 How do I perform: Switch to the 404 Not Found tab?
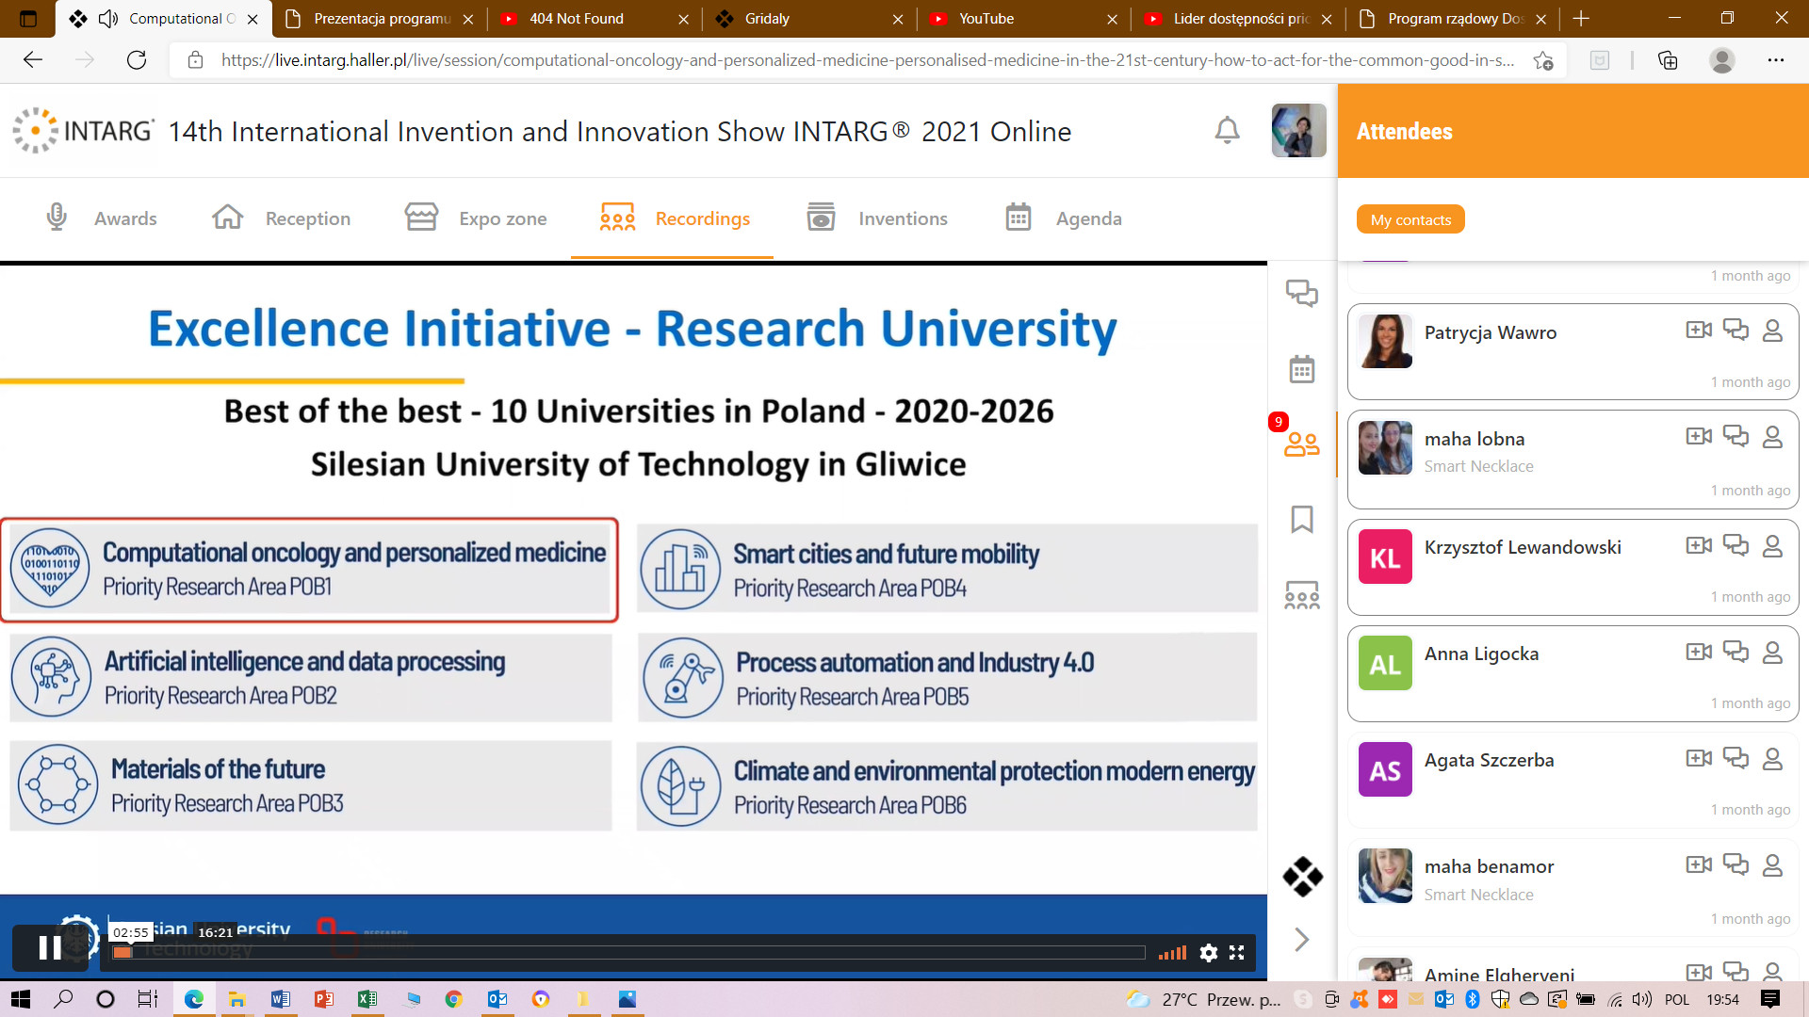pyautogui.click(x=595, y=18)
